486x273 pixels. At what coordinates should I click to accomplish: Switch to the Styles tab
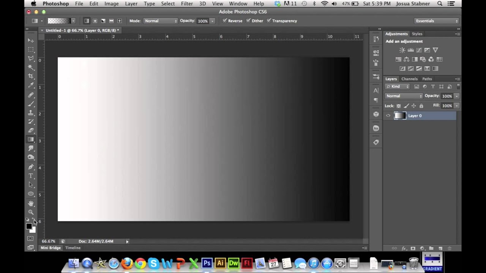(x=417, y=34)
